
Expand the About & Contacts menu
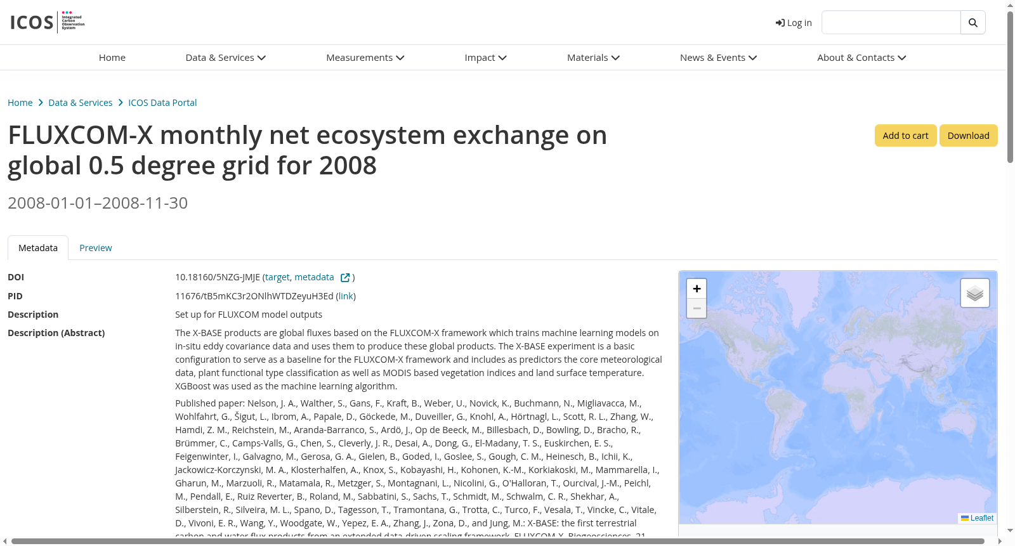click(862, 58)
